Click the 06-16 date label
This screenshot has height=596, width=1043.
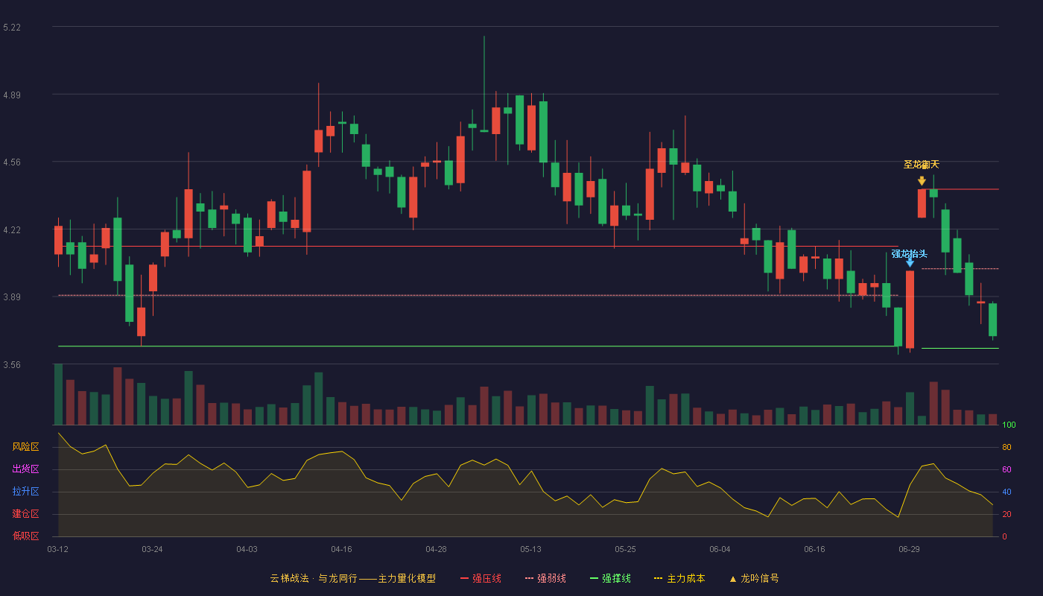point(814,549)
